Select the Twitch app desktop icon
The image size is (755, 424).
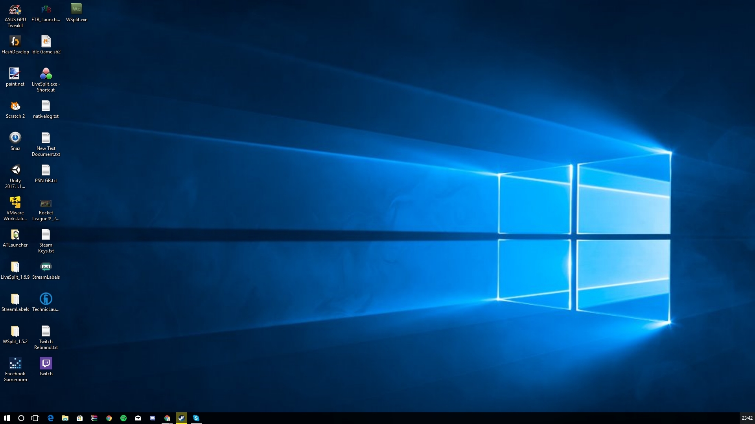pos(46,364)
